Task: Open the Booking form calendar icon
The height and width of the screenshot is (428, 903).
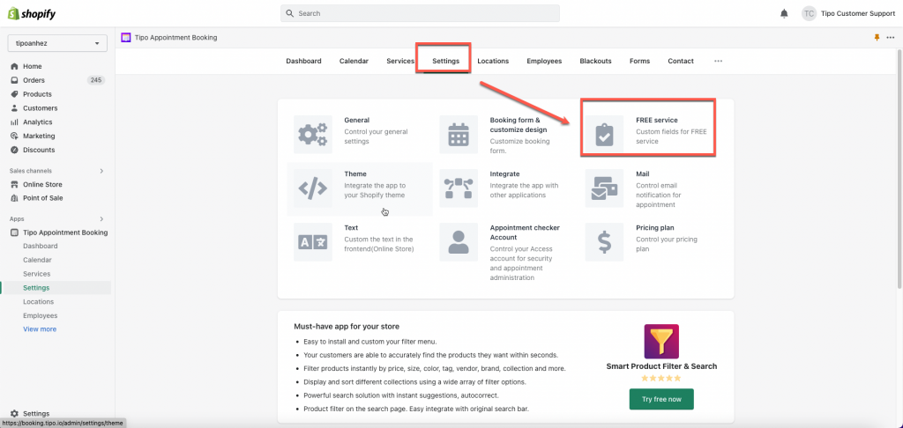Action: pyautogui.click(x=459, y=134)
